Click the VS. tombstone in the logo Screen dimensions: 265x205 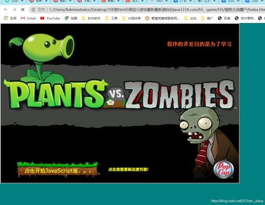(116, 97)
